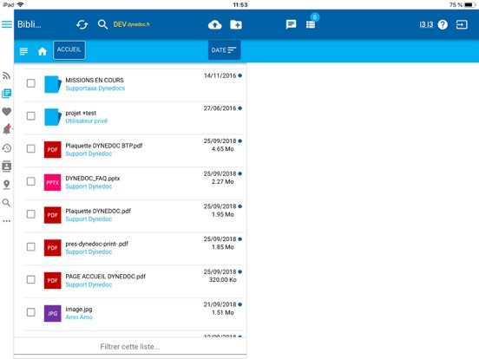Screen dimensions: 479x359
Task: Open contacts sidebar icon
Action: [x=6, y=166]
